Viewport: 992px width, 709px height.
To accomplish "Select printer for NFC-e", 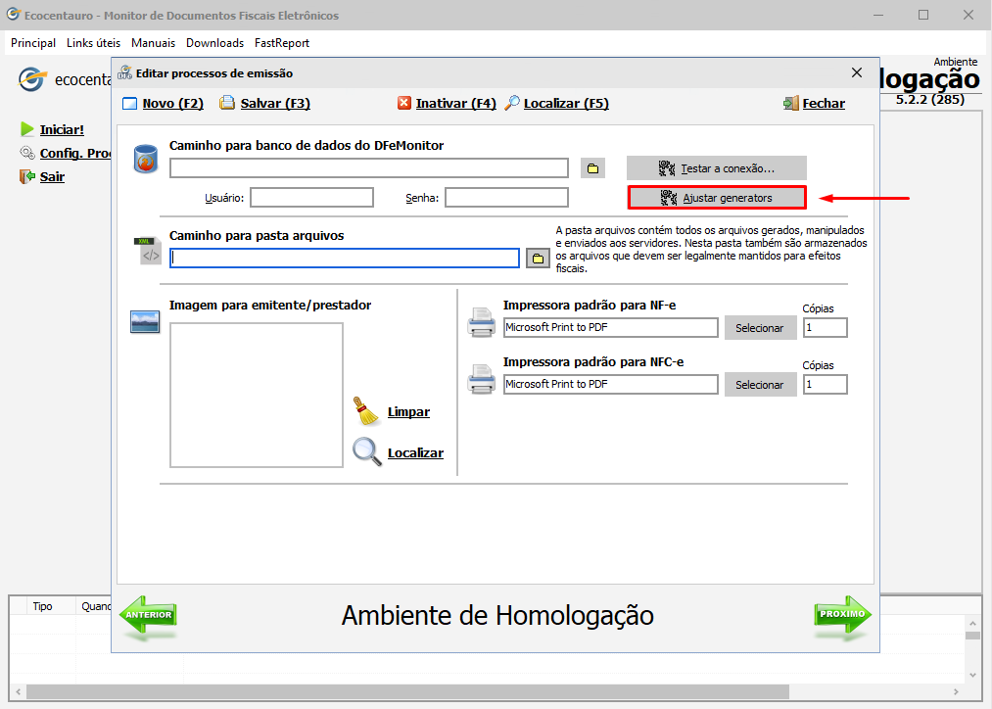I will (760, 385).
